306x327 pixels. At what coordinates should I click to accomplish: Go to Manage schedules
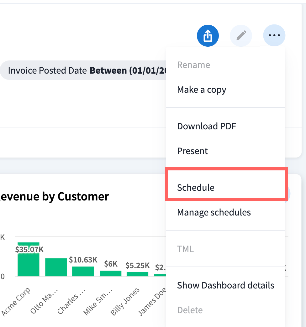214,212
